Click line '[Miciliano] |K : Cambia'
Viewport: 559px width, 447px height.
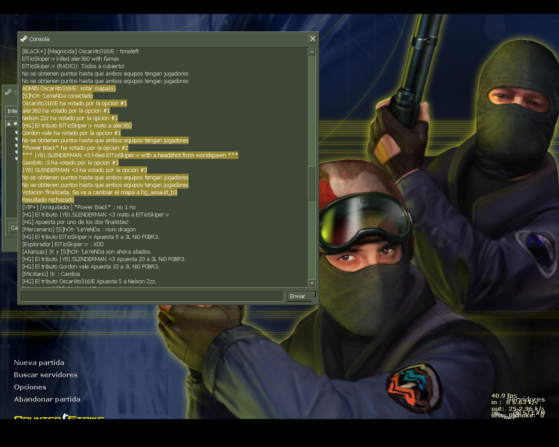coord(51,274)
